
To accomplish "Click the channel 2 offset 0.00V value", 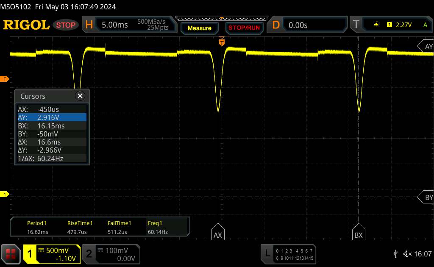I will click(126, 259).
